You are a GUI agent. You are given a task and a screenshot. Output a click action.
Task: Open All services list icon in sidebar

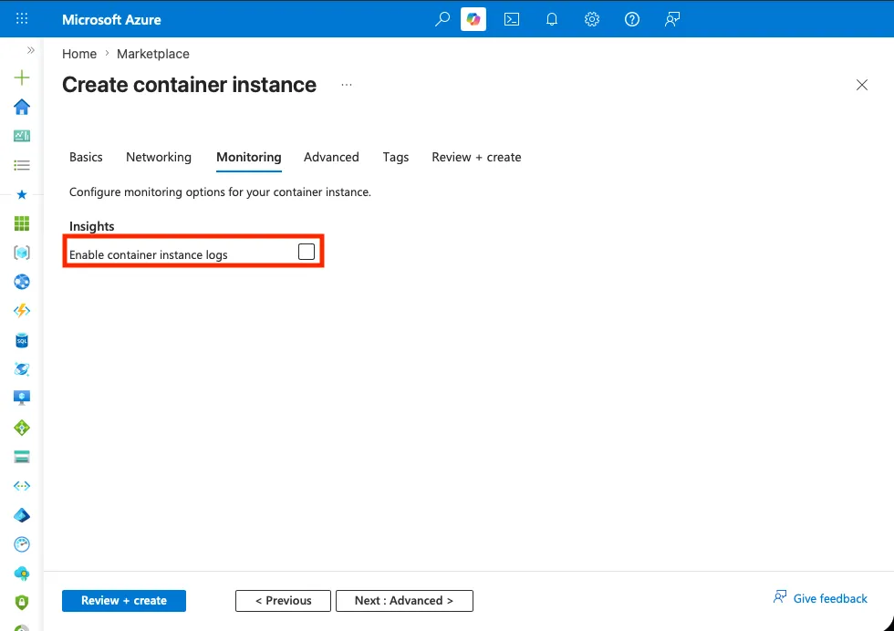pos(22,165)
